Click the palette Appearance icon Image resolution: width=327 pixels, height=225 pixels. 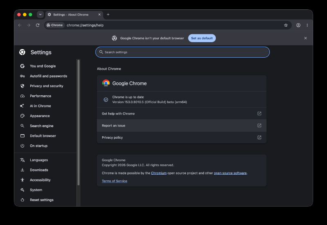pyautogui.click(x=22, y=116)
